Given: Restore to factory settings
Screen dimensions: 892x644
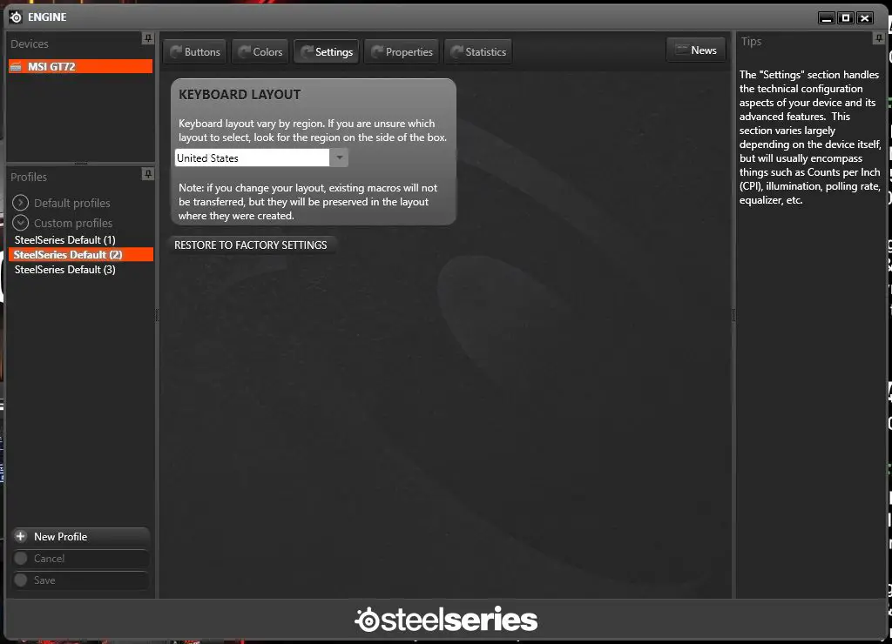Looking at the screenshot, I should point(250,245).
